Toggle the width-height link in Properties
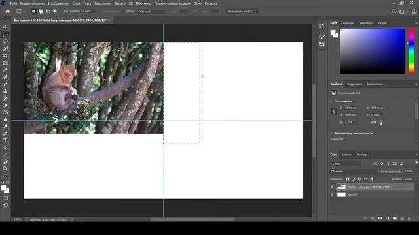Image resolution: width=419 pixels, height=235 pixels. tap(333, 112)
